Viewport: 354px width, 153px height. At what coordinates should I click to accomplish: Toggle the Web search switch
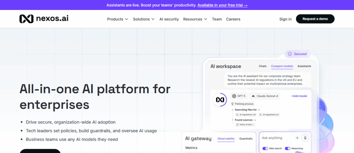265,149
